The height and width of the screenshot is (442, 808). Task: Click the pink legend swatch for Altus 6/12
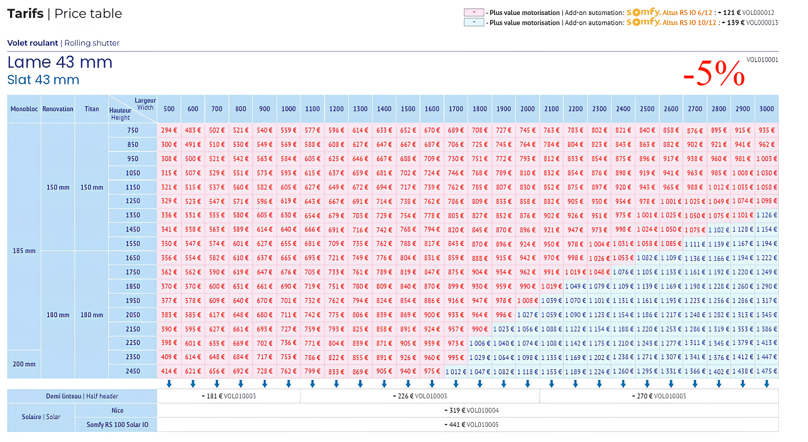[474, 12]
